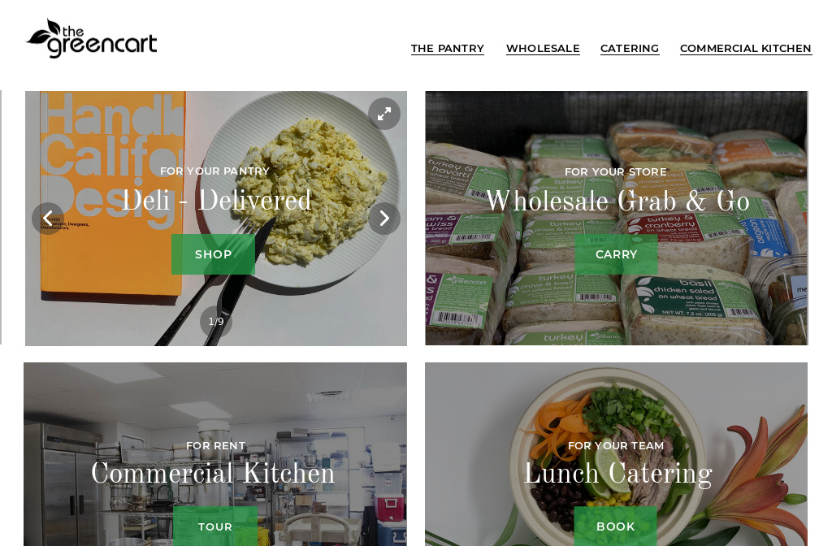Click the green Shop button

pos(214,254)
